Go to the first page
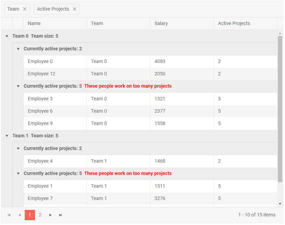 pos(9,215)
